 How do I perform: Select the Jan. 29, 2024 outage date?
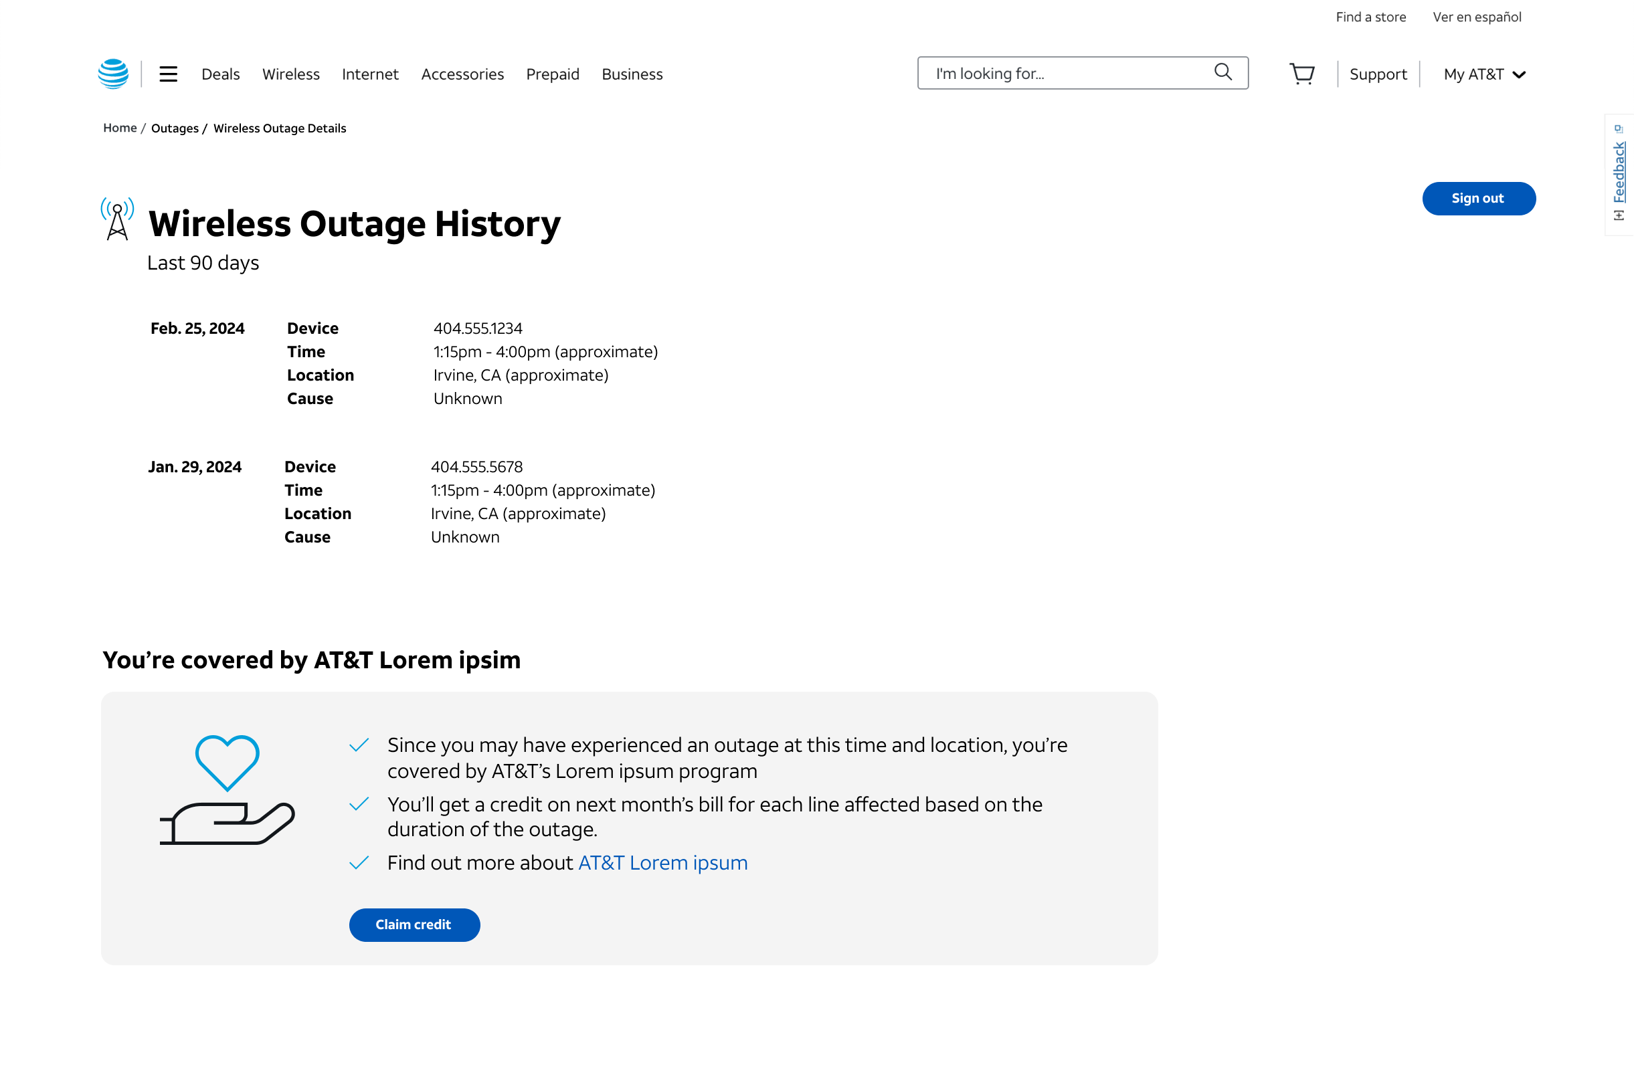click(195, 466)
